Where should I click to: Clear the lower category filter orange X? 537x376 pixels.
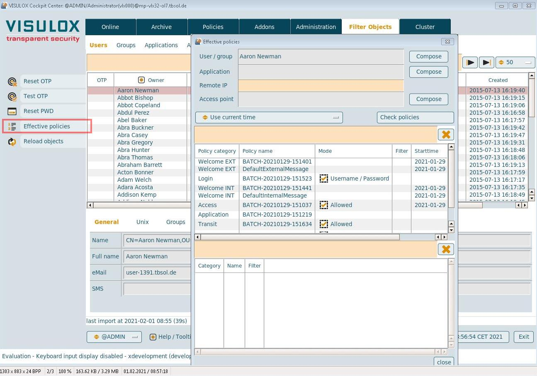point(446,249)
